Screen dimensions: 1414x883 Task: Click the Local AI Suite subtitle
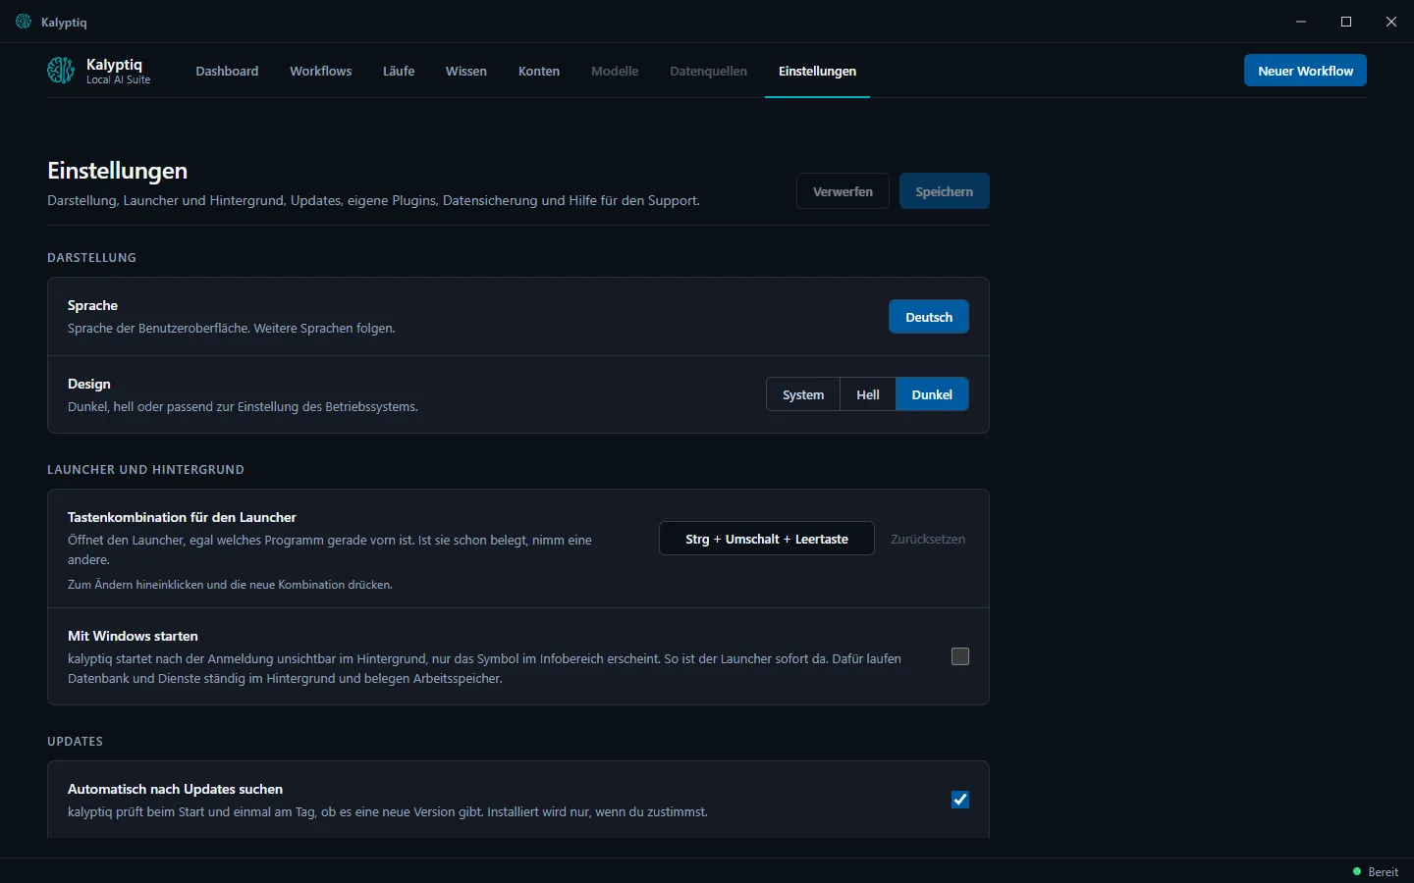[118, 80]
